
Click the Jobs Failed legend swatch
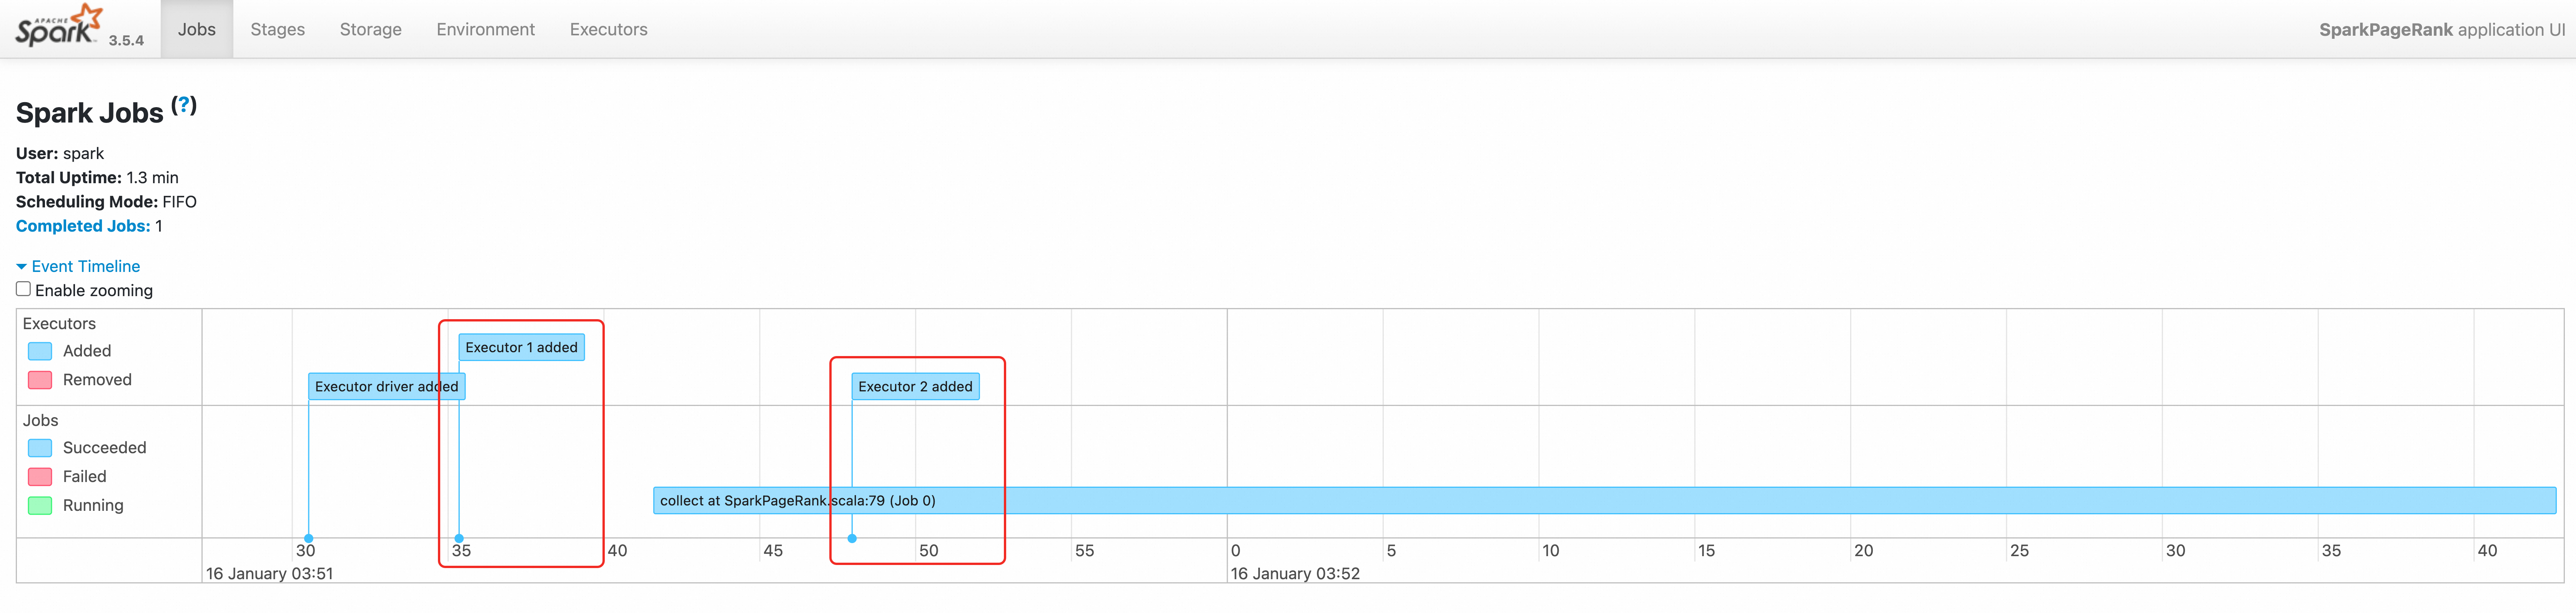point(40,477)
